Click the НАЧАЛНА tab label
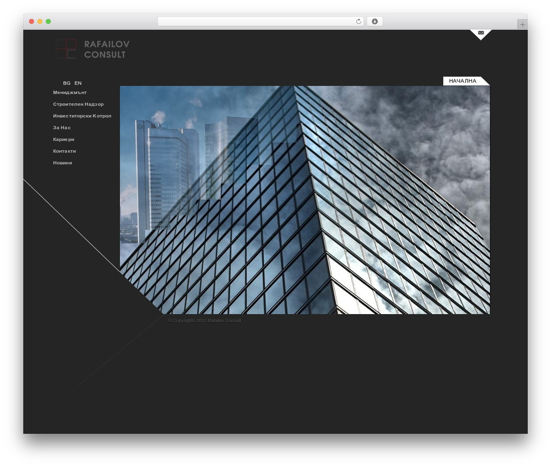 click(x=463, y=81)
